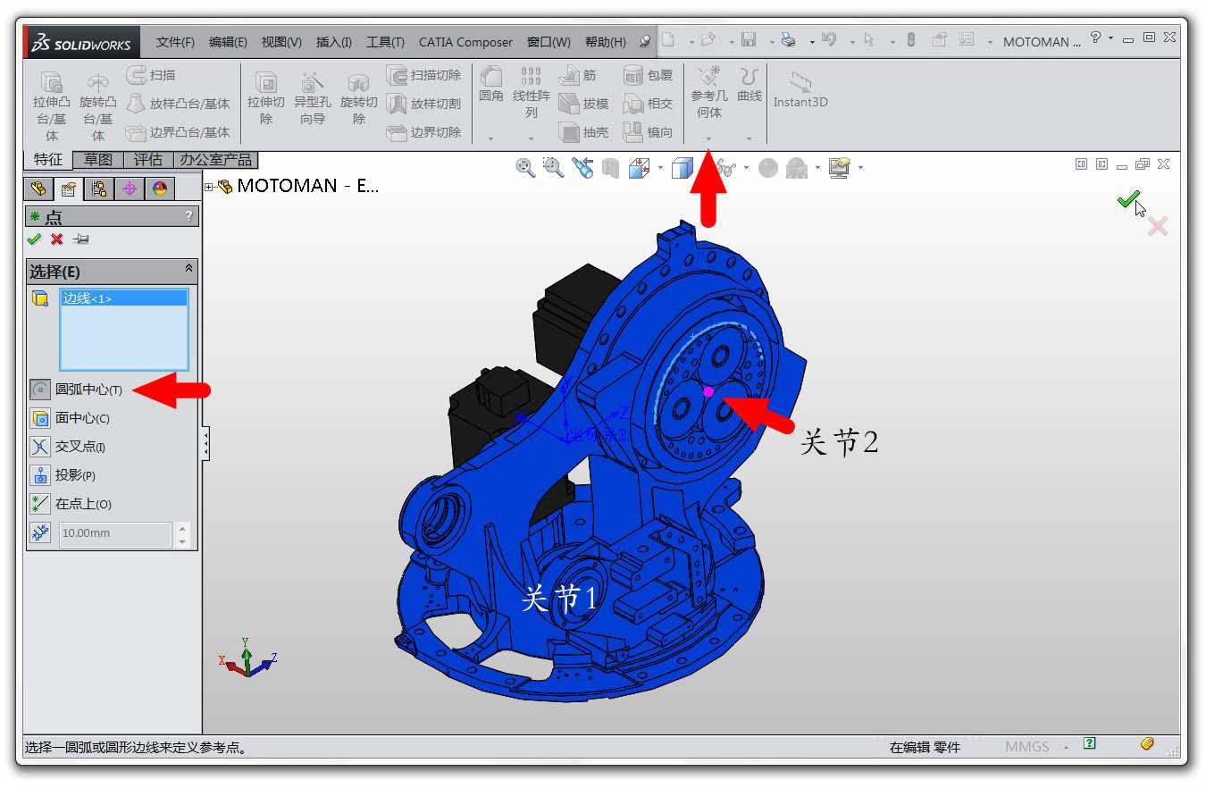This screenshot has height=788, width=1206.
Task: Open the 线性阵列 pattern dropdown arrow
Action: (x=531, y=138)
